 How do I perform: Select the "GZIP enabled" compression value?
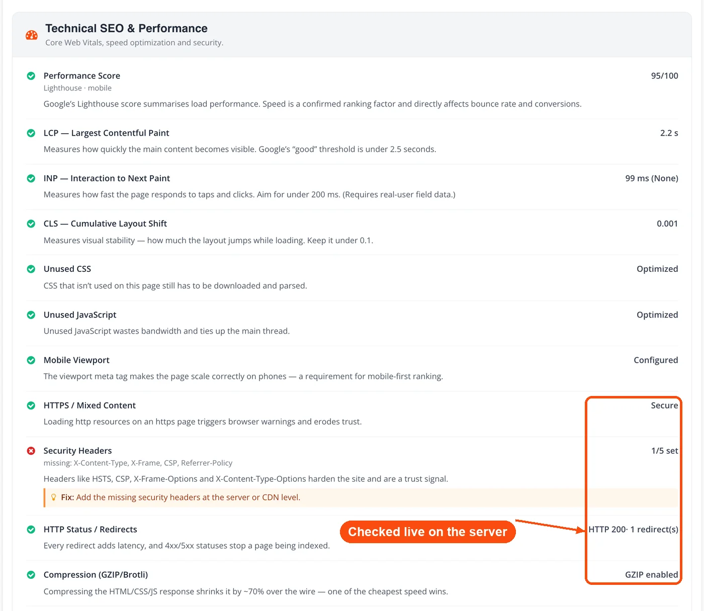652,575
